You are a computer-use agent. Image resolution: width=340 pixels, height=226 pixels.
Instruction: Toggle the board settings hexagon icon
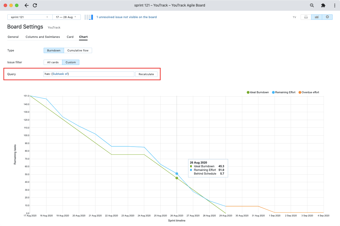pos(327,17)
